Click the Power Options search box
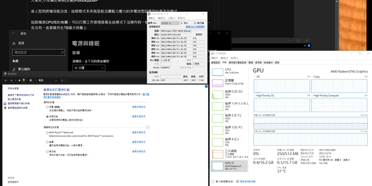 tap(107, 81)
